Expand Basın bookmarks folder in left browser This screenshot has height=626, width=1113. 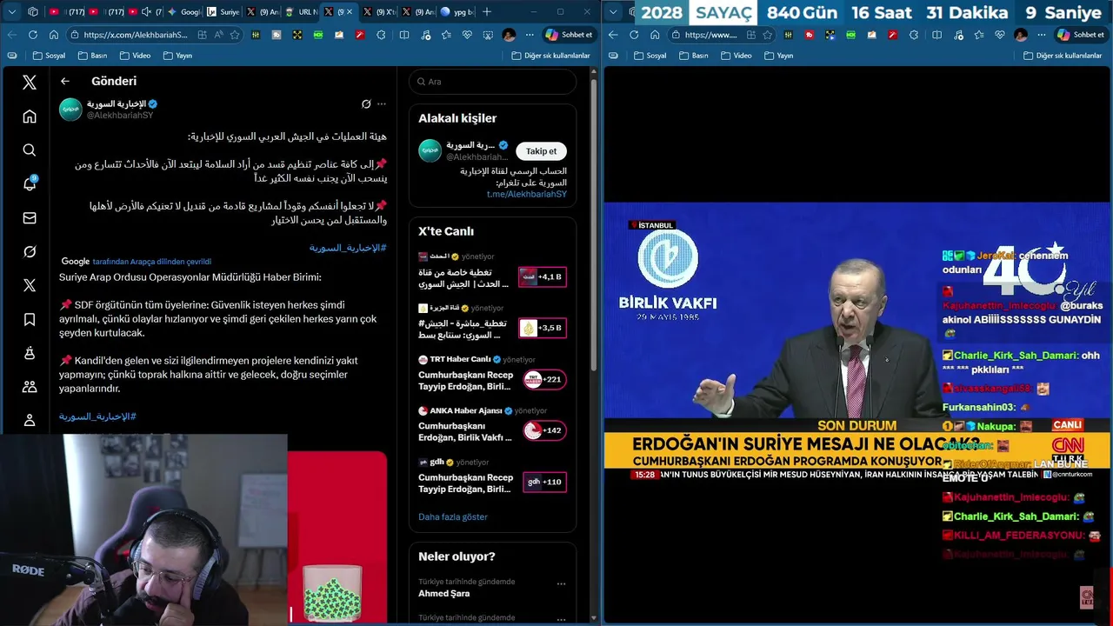92,56
